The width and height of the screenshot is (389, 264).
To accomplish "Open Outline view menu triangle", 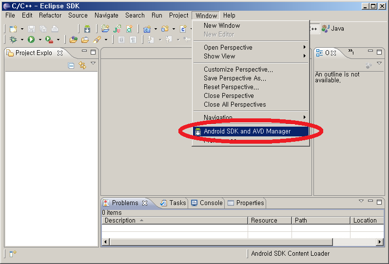I will pos(379,63).
